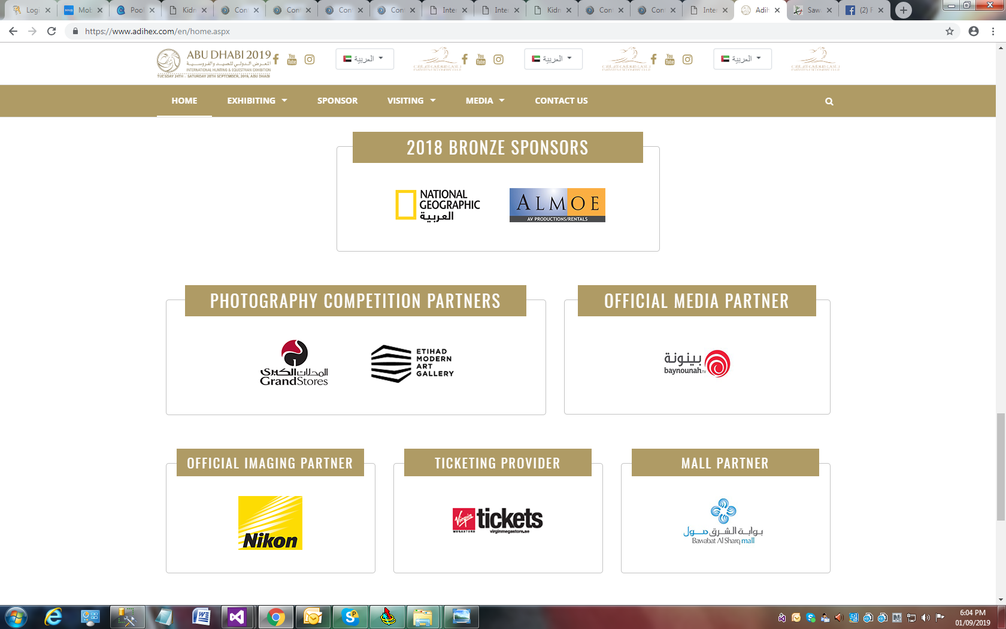Expand the VISITING dropdown menu
The width and height of the screenshot is (1006, 629).
[411, 101]
